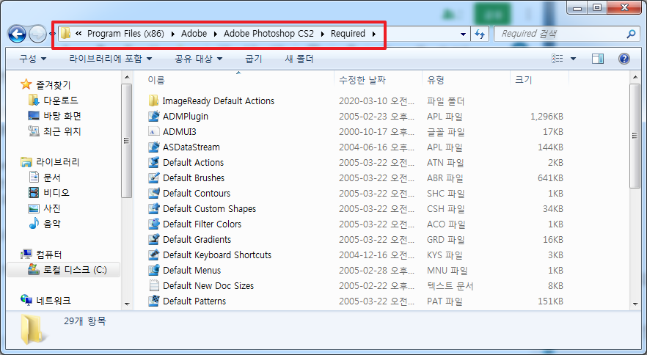
Task: Select 문서 under libraries
Action: (x=52, y=177)
